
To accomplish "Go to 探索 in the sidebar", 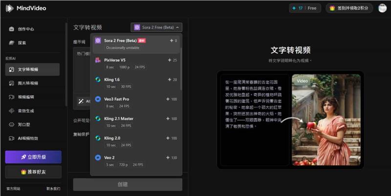I will click(22, 43).
